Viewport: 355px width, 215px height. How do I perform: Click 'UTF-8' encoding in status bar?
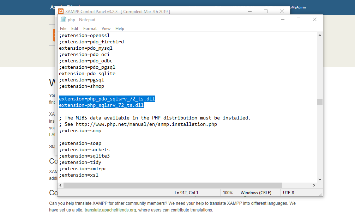(x=288, y=192)
